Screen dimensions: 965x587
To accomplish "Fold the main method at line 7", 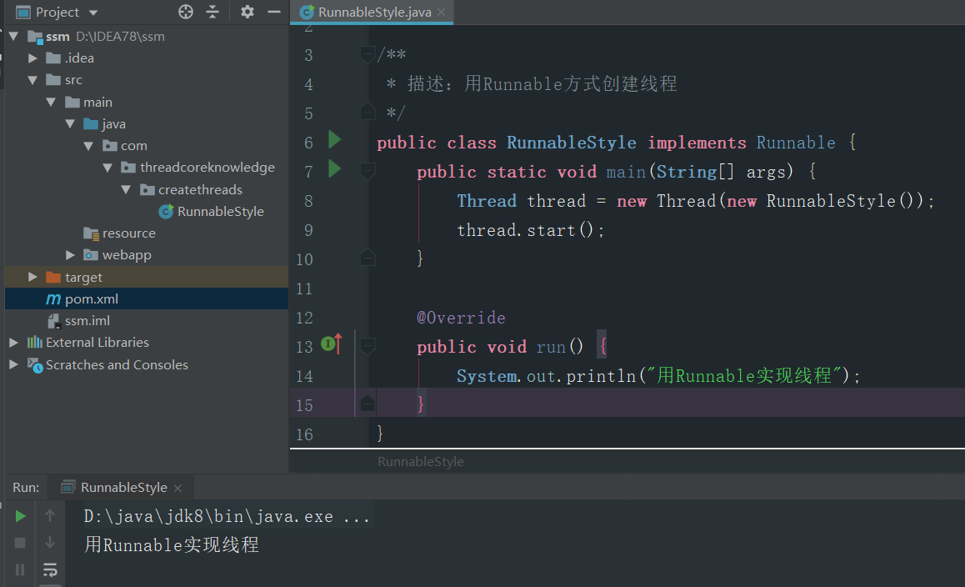I will (x=367, y=171).
